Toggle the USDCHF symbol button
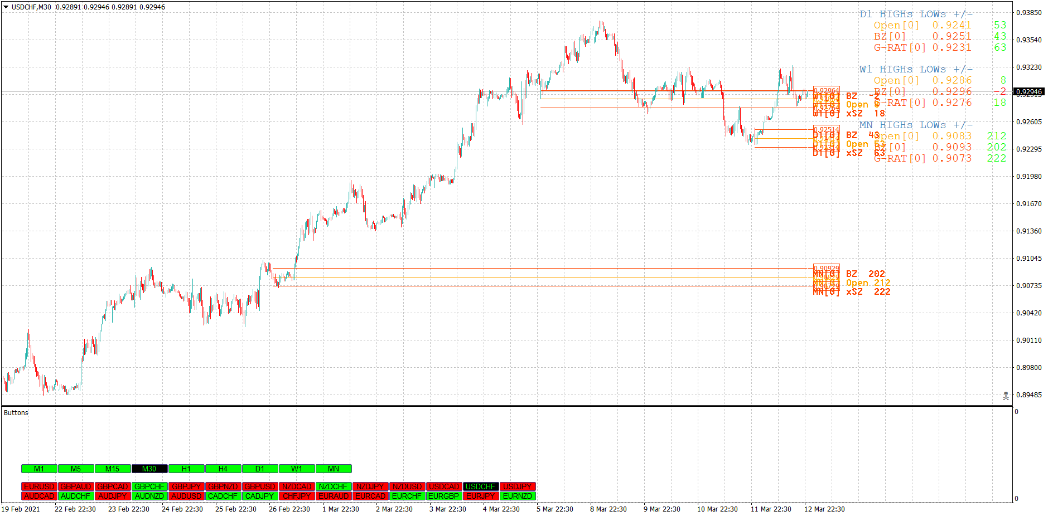The height and width of the screenshot is (516, 1048). point(481,486)
